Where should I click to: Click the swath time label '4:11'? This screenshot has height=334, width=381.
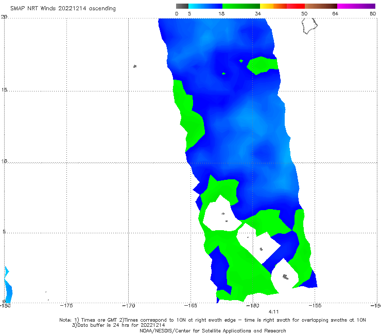273,312
